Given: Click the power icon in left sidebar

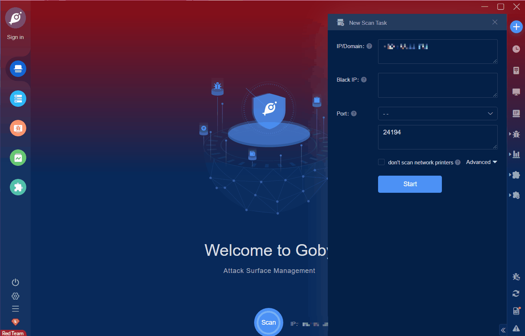Looking at the screenshot, I should 15,282.
